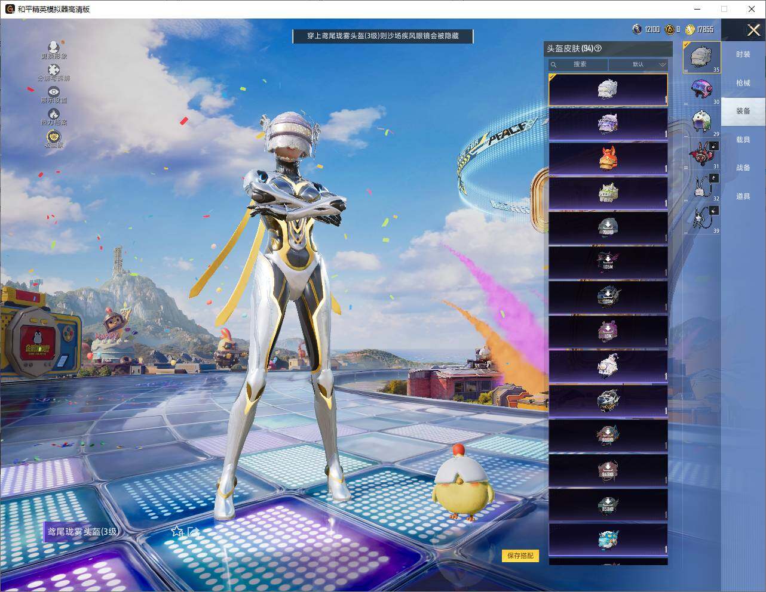Download the 700KB gray helmet skin
The image size is (766, 592).
click(x=608, y=228)
